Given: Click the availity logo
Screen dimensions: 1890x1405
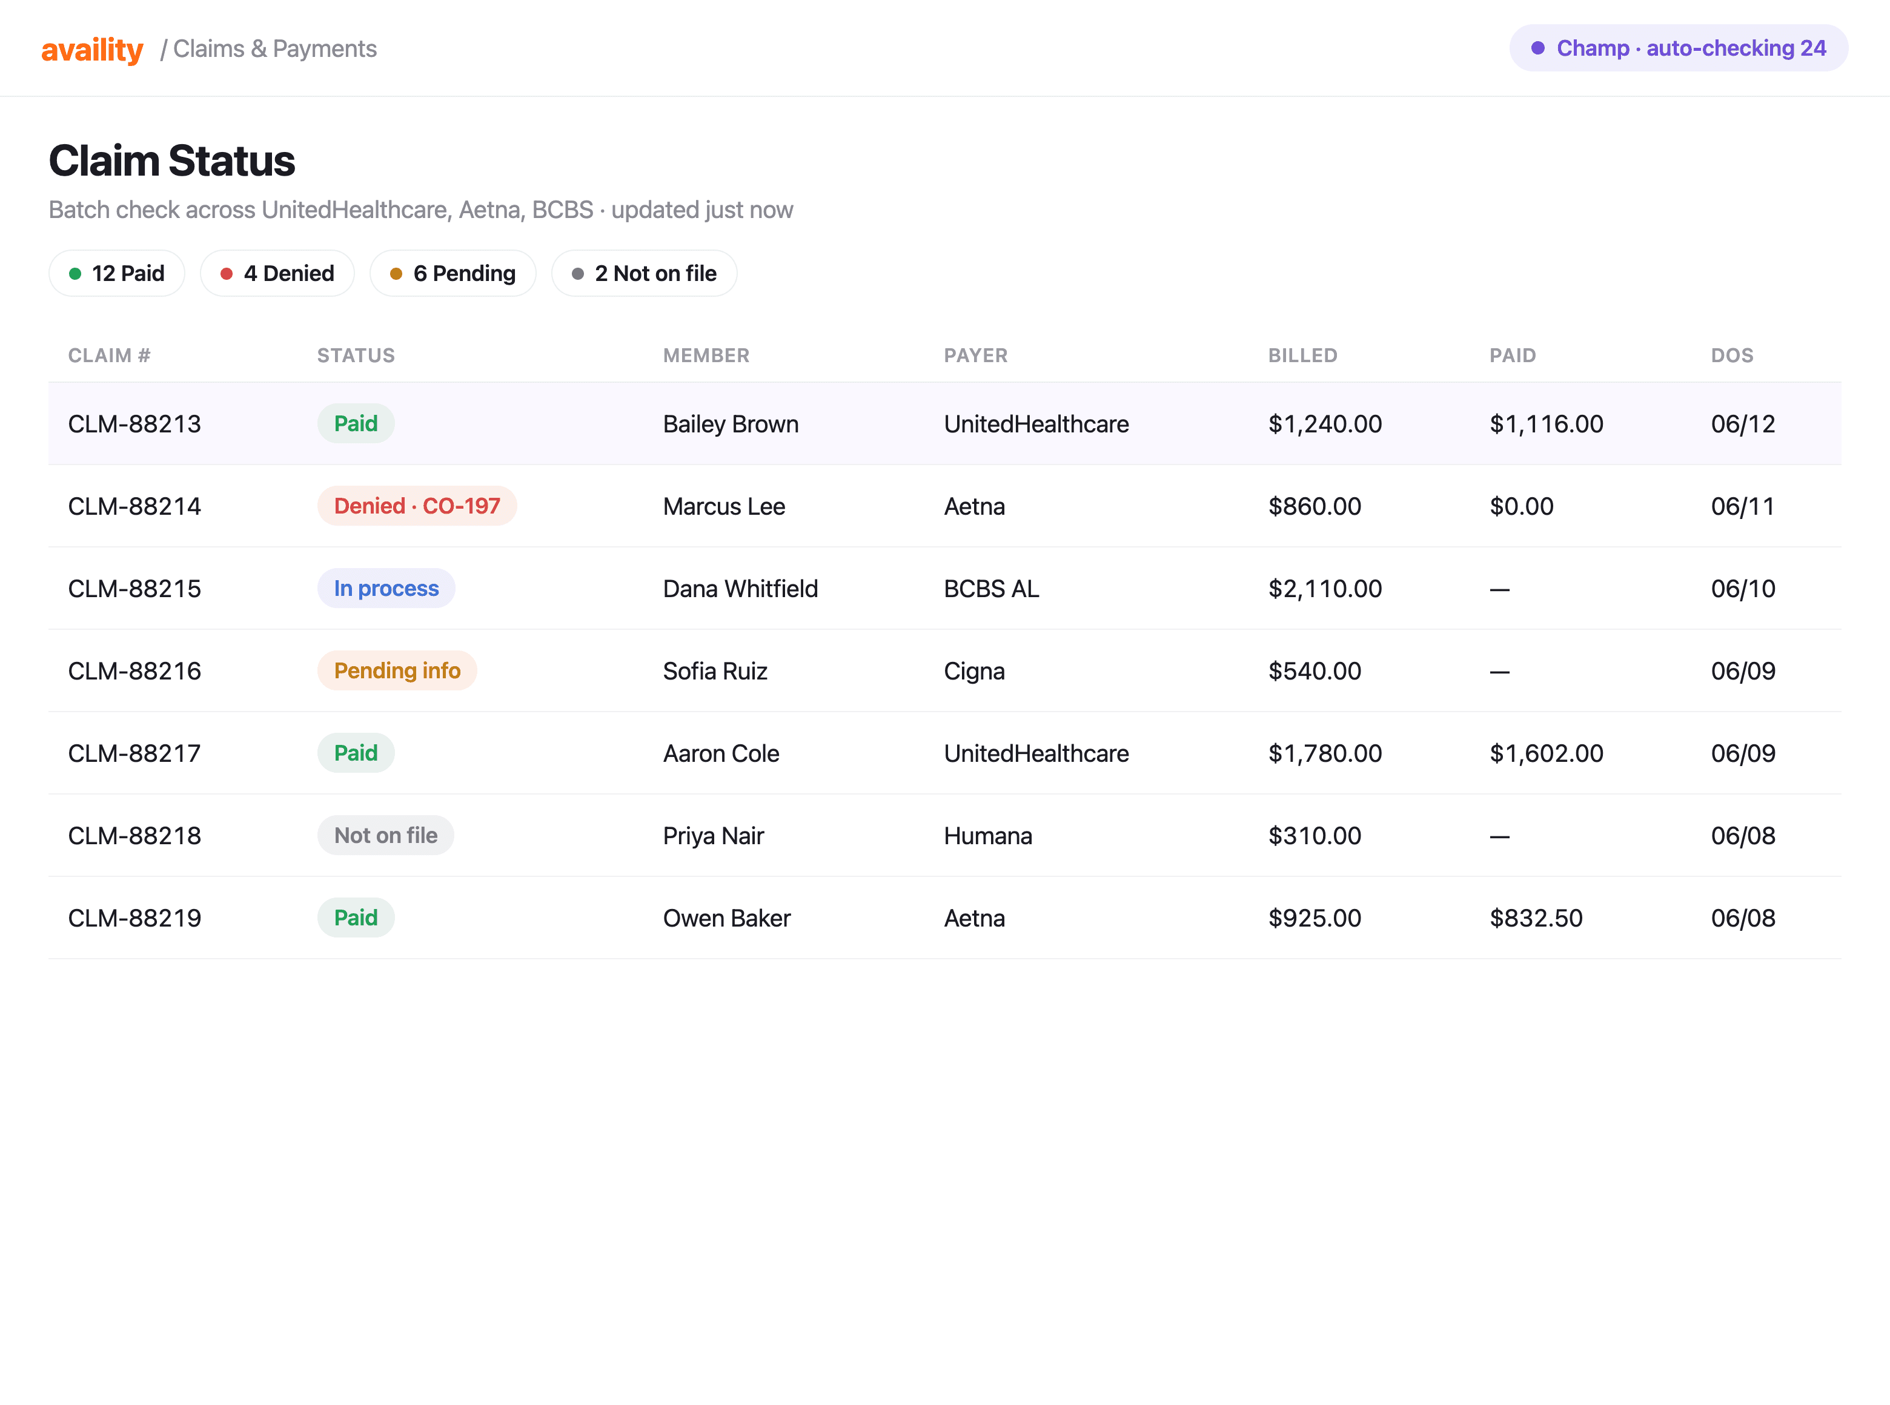Looking at the screenshot, I should click(92, 49).
